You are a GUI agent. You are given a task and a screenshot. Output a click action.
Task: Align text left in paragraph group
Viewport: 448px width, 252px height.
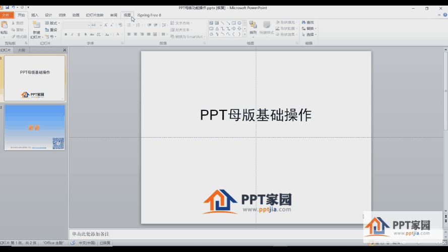pyautogui.click(x=129, y=34)
